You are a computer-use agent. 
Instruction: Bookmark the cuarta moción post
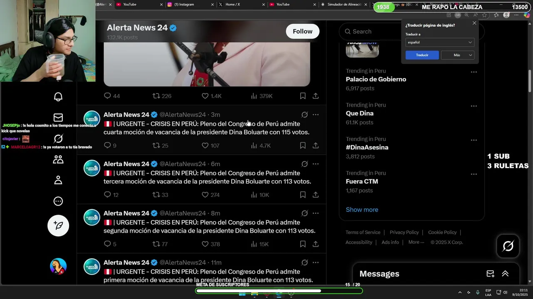303,145
